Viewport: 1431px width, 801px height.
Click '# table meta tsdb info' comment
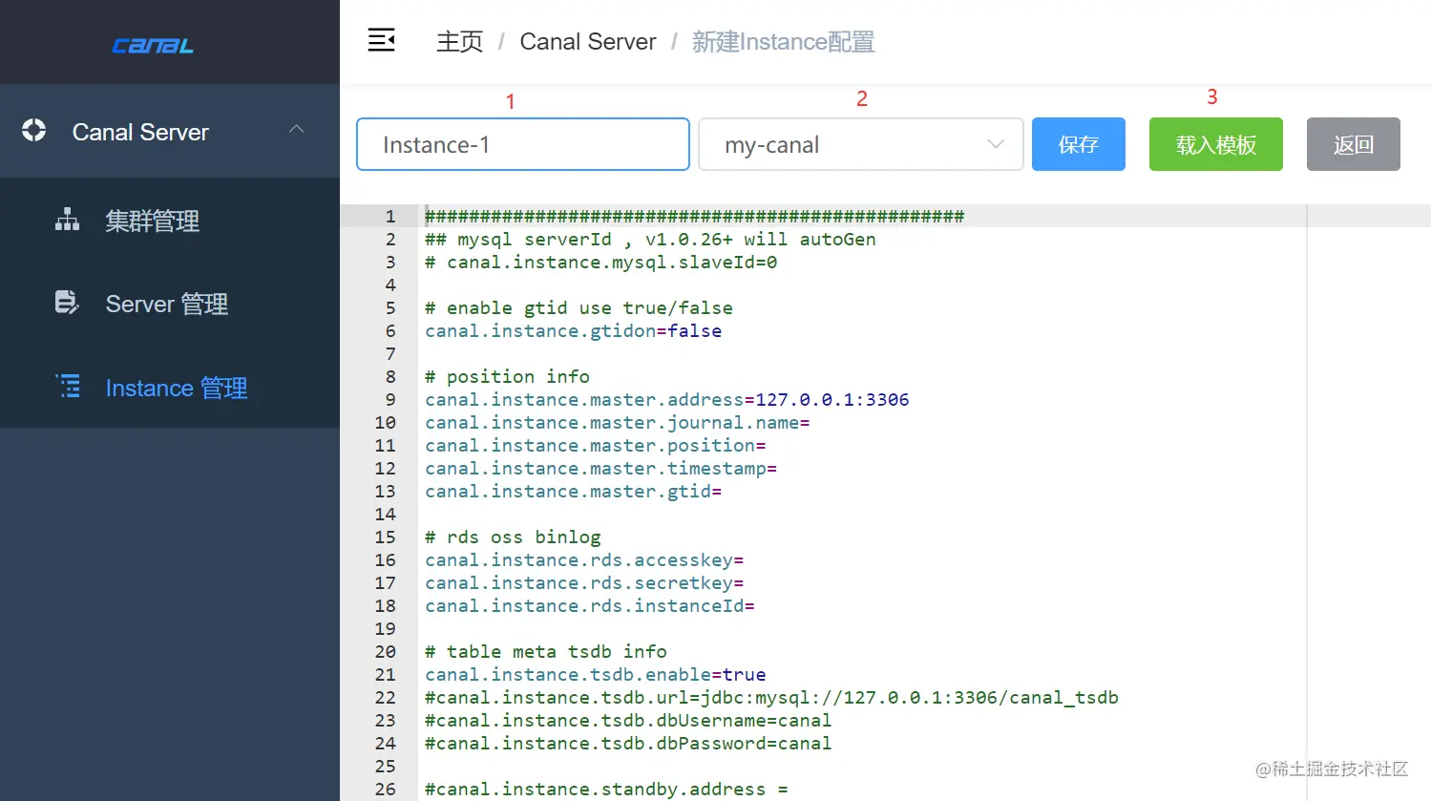coord(545,651)
